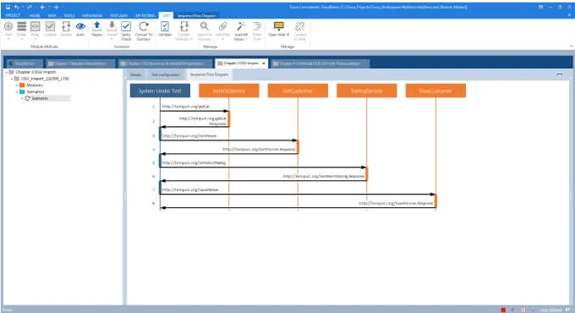Image resolution: width=575 pixels, height=313 pixels.
Task: Expand the Scenario tree item
Action: tap(22, 99)
